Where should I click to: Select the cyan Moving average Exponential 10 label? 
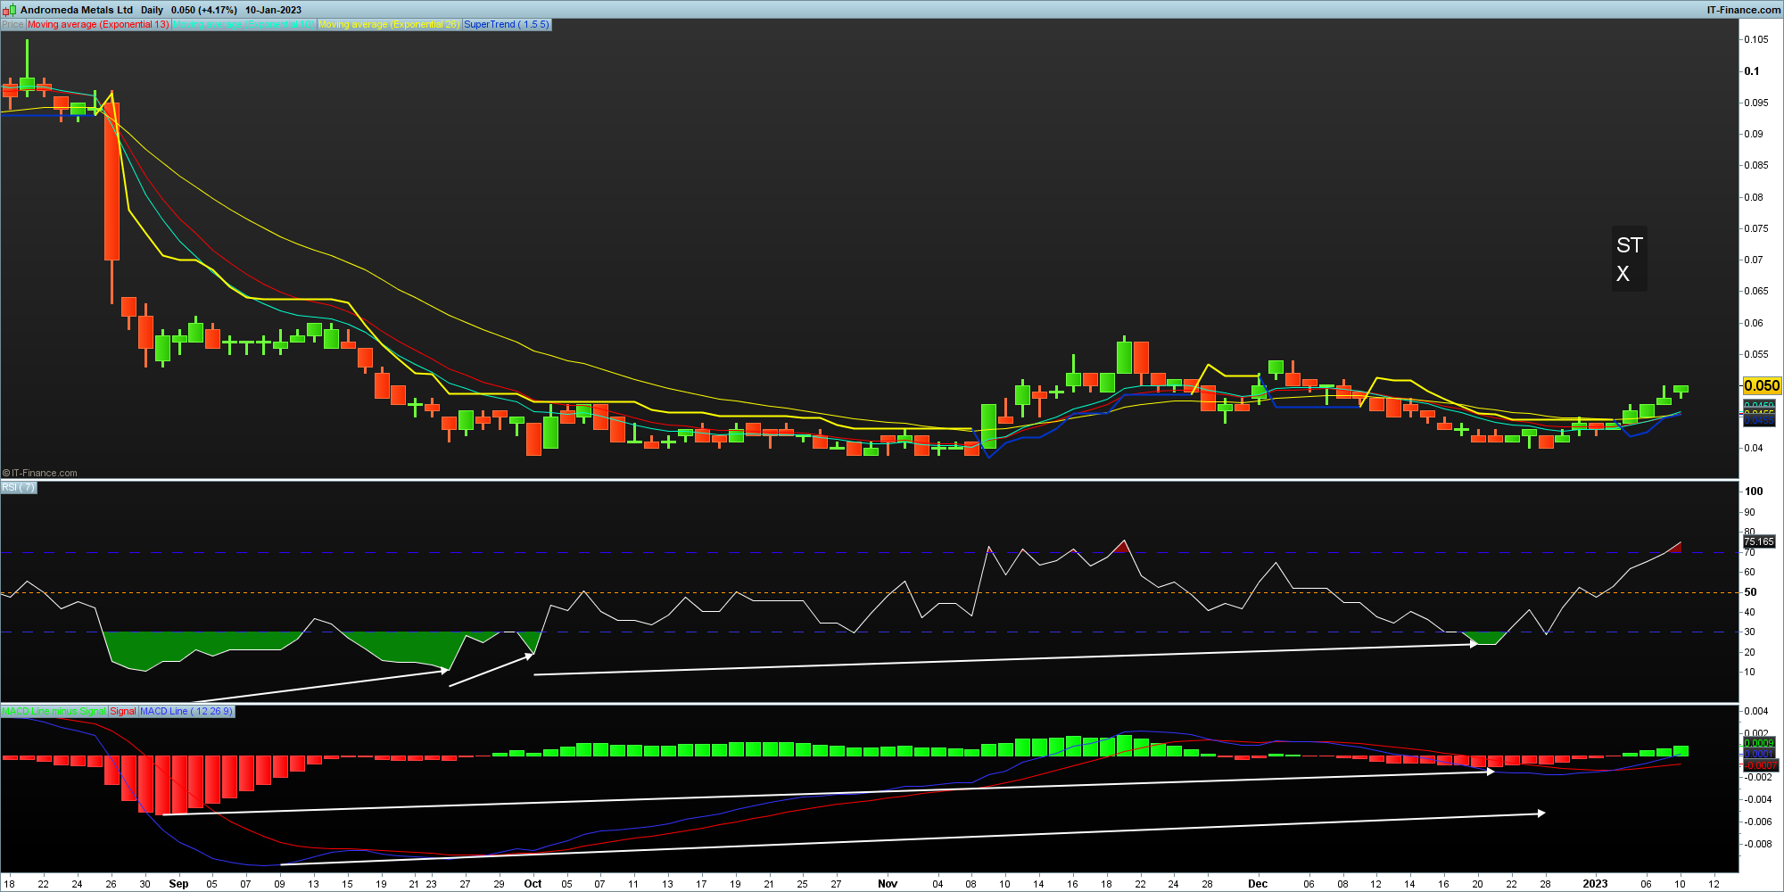pos(244,25)
